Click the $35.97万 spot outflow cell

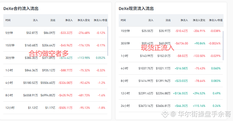(165, 31)
